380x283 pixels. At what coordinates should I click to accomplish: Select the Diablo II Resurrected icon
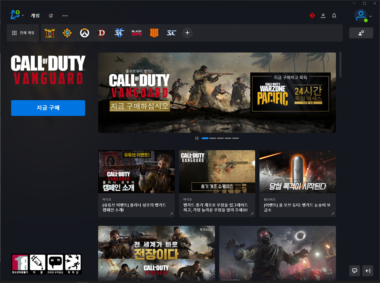[50, 33]
